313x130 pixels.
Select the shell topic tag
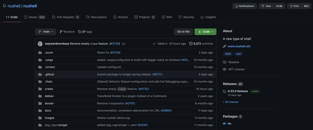click(x=228, y=54)
